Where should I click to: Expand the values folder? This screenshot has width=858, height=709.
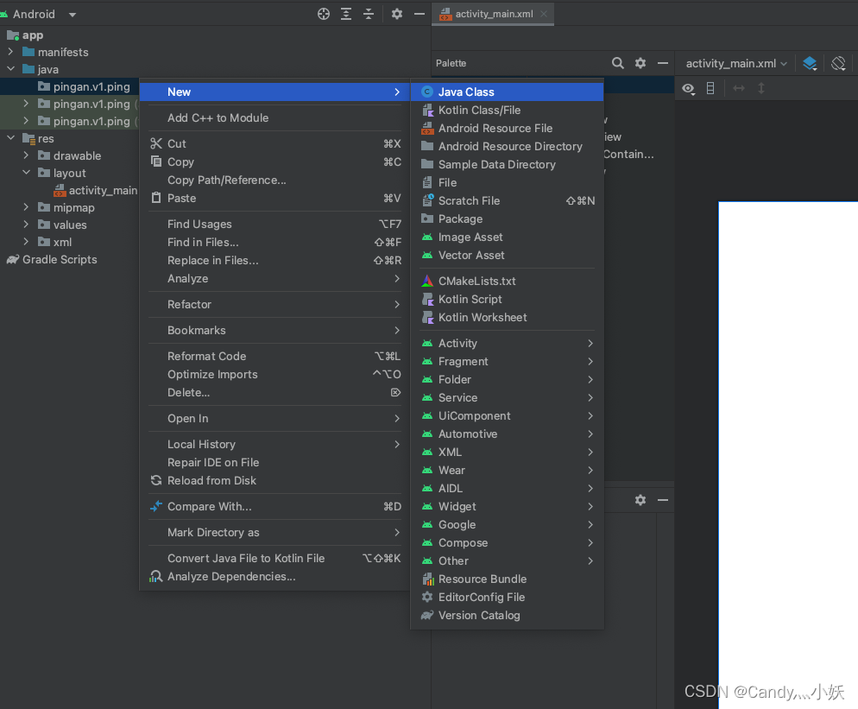[x=26, y=225]
